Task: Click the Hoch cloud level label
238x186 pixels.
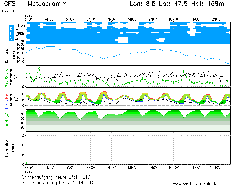Action: coord(21,26)
